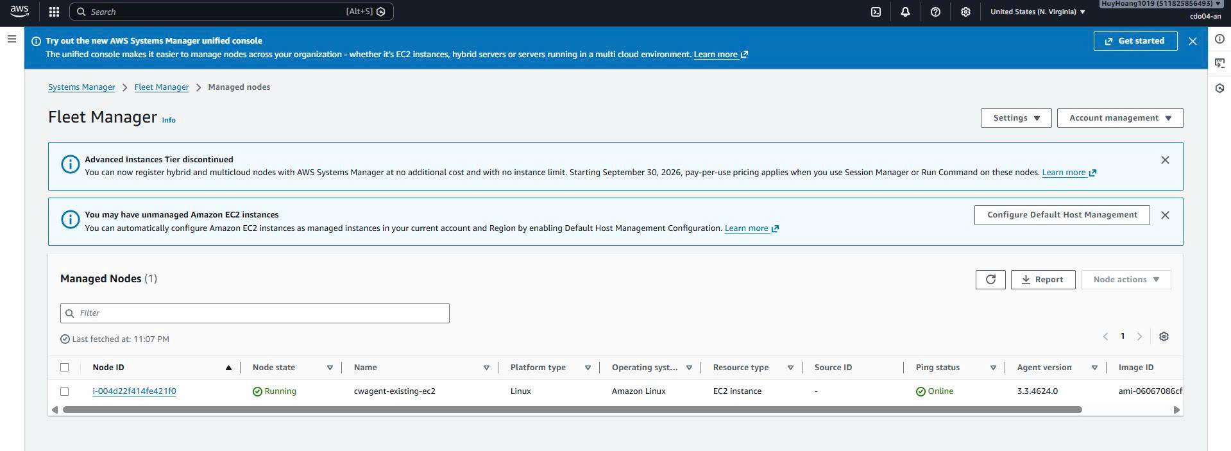1231x451 pixels.
Task: Open Node state column filter arrow
Action: tap(330, 368)
